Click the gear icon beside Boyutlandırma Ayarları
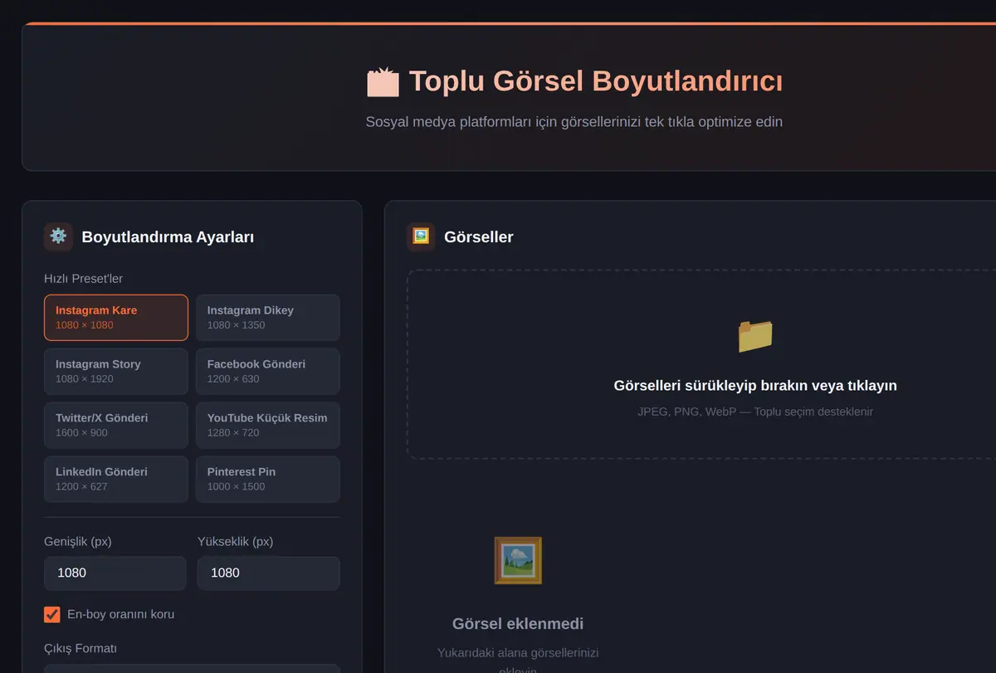The image size is (996, 673). (x=58, y=237)
